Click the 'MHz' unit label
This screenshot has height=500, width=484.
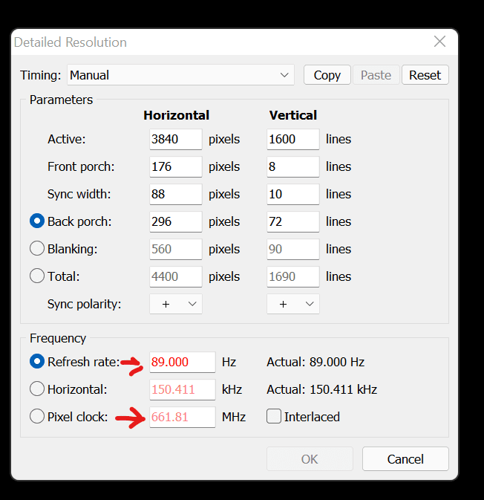tap(234, 417)
